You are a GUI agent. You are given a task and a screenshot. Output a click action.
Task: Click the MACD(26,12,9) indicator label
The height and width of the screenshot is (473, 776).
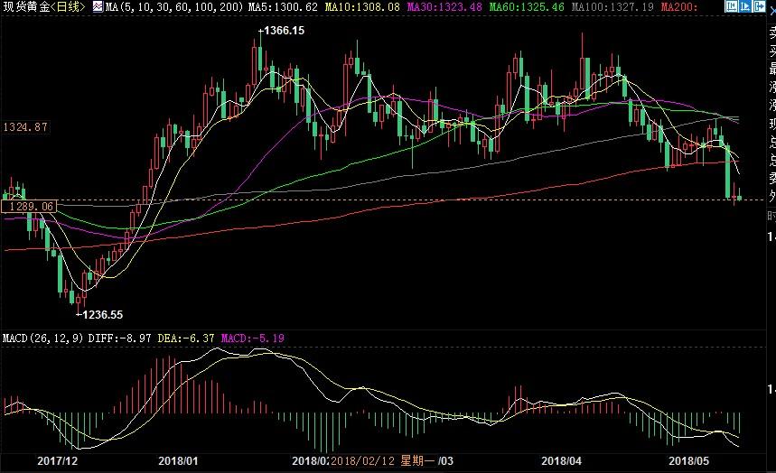tap(43, 339)
